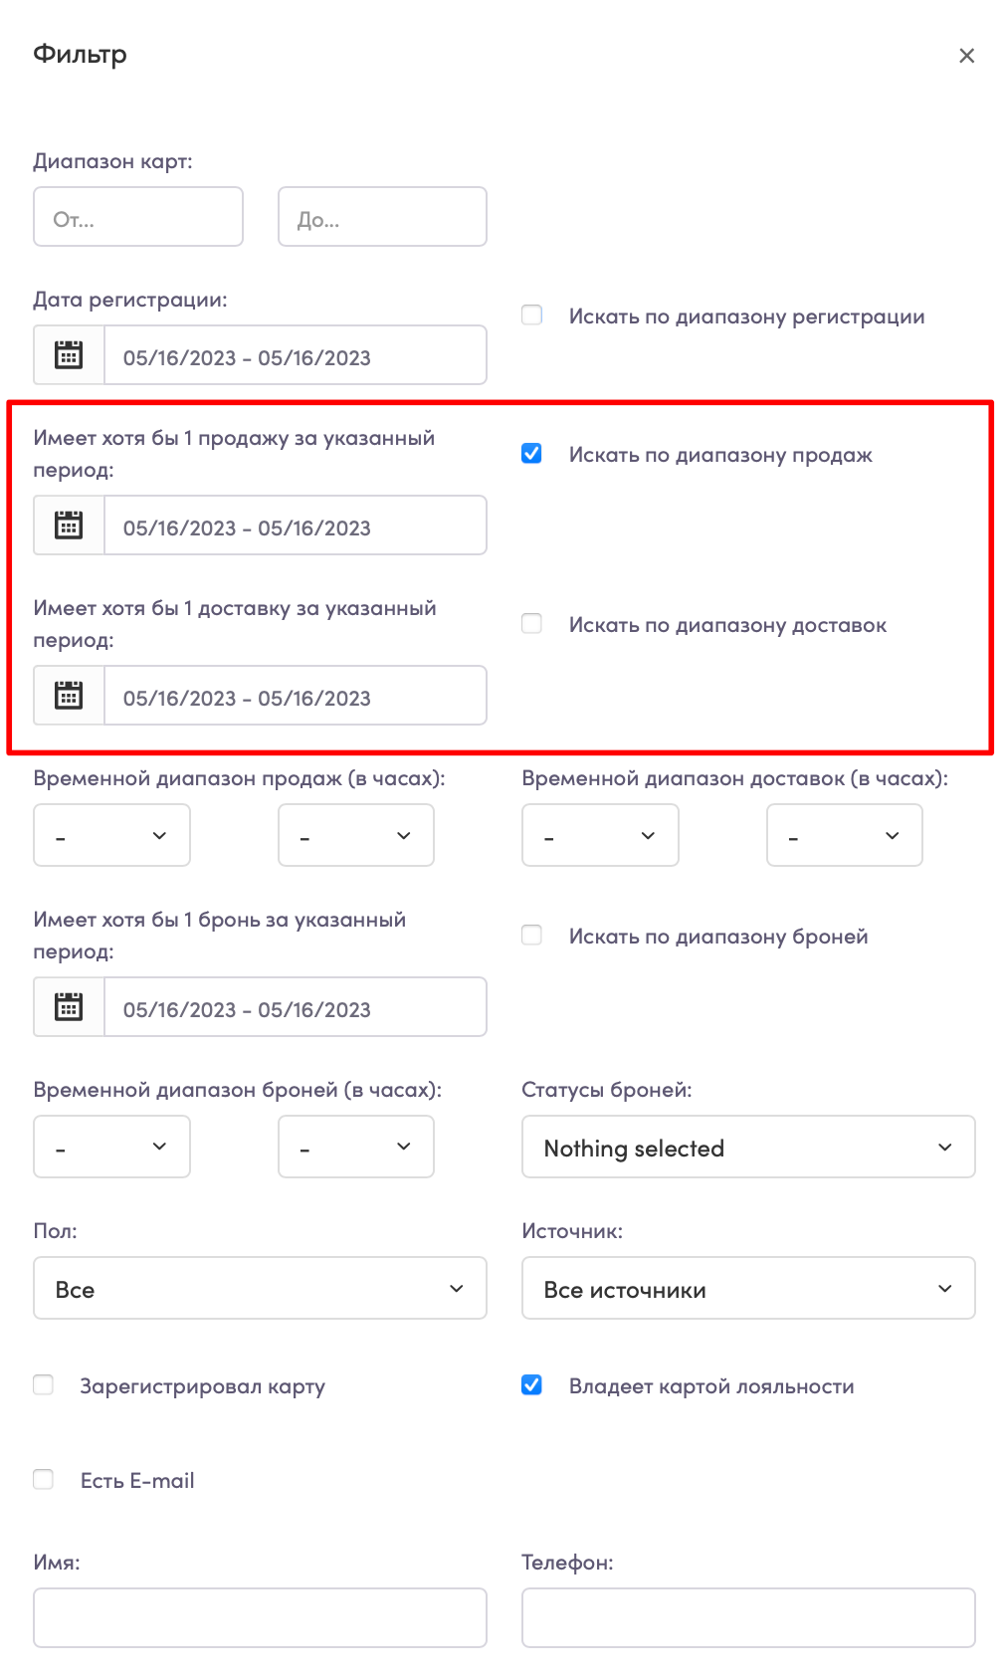1005x1680 pixels.
Task: Check the Есть E-mail box
Action: [44, 1480]
